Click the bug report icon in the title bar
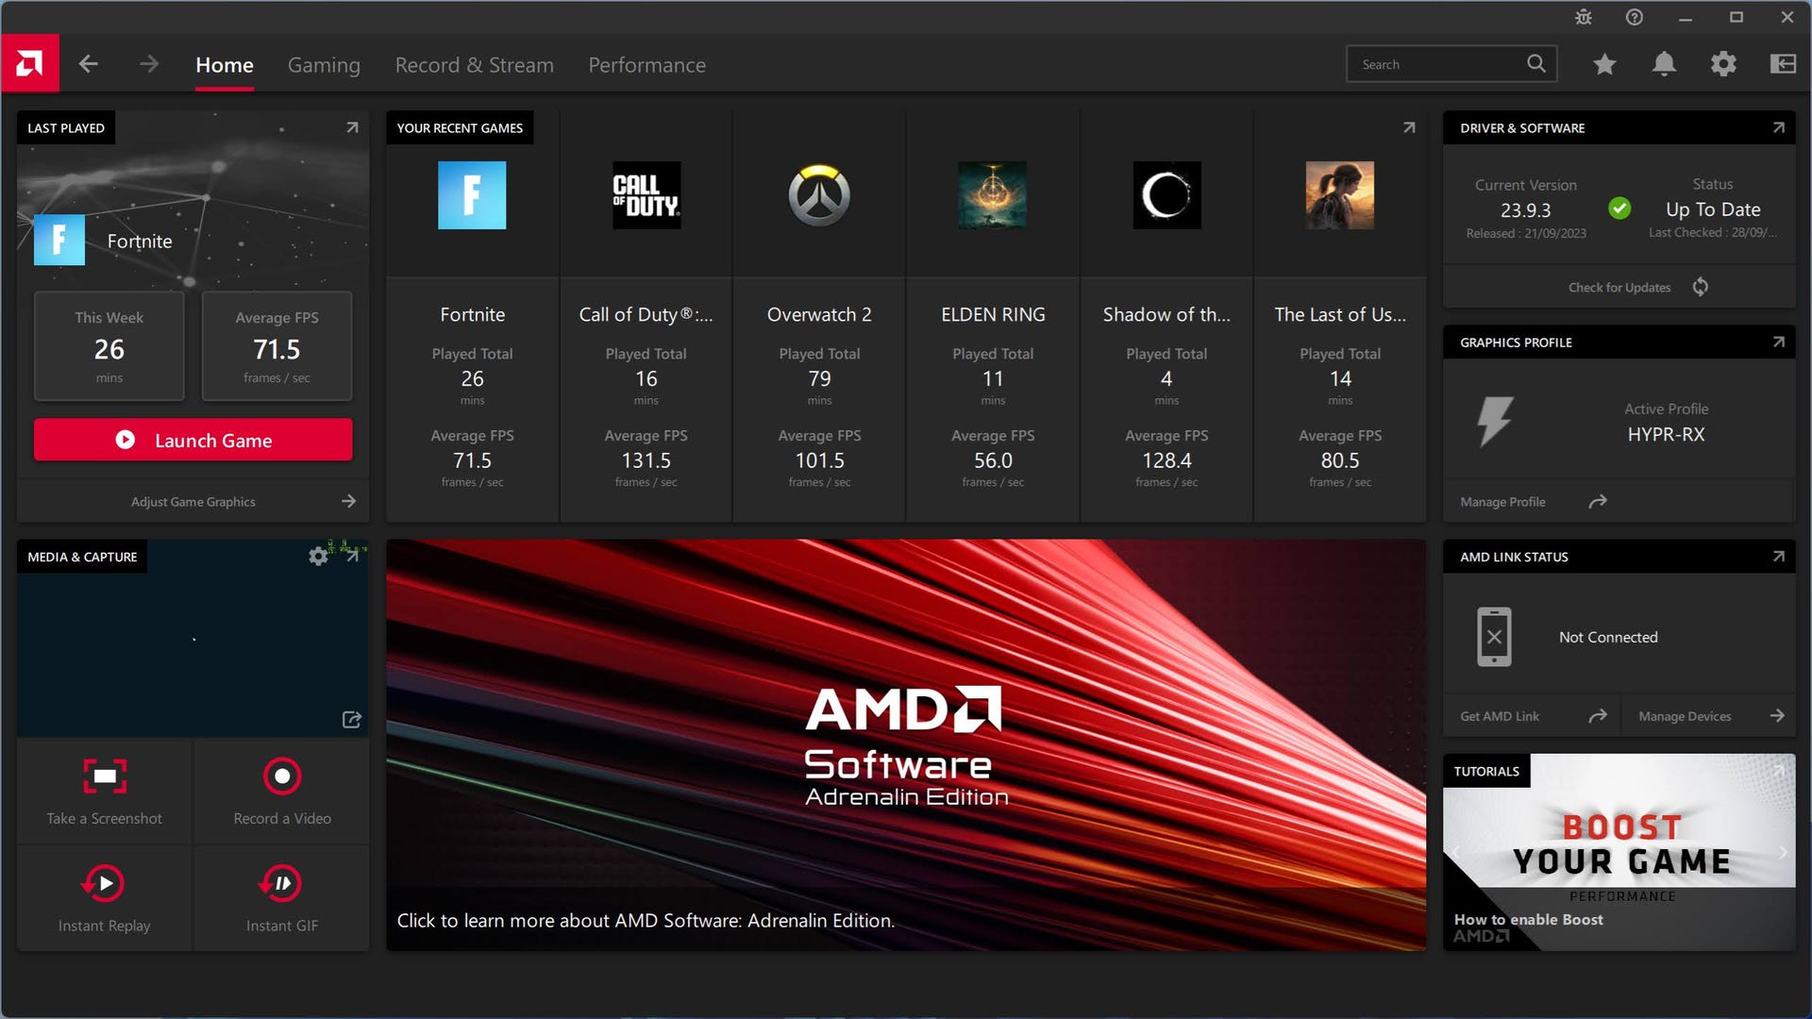Image resolution: width=1812 pixels, height=1019 pixels. click(1584, 16)
